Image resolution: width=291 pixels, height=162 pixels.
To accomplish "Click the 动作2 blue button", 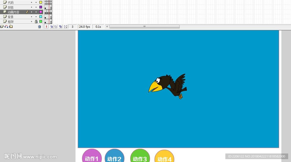I will tap(115, 156).
